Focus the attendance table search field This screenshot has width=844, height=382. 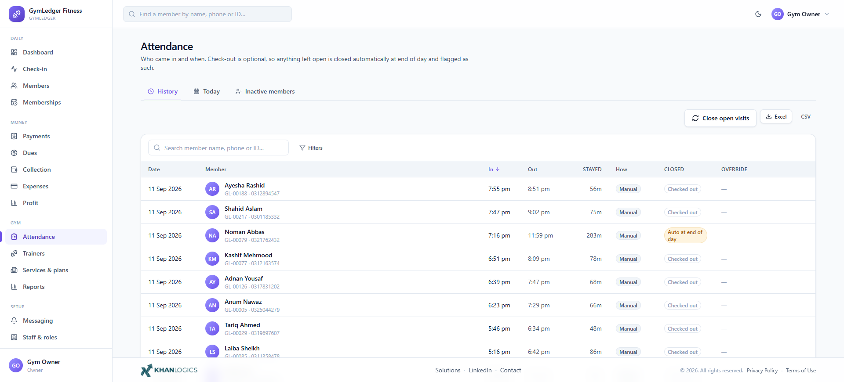click(218, 148)
